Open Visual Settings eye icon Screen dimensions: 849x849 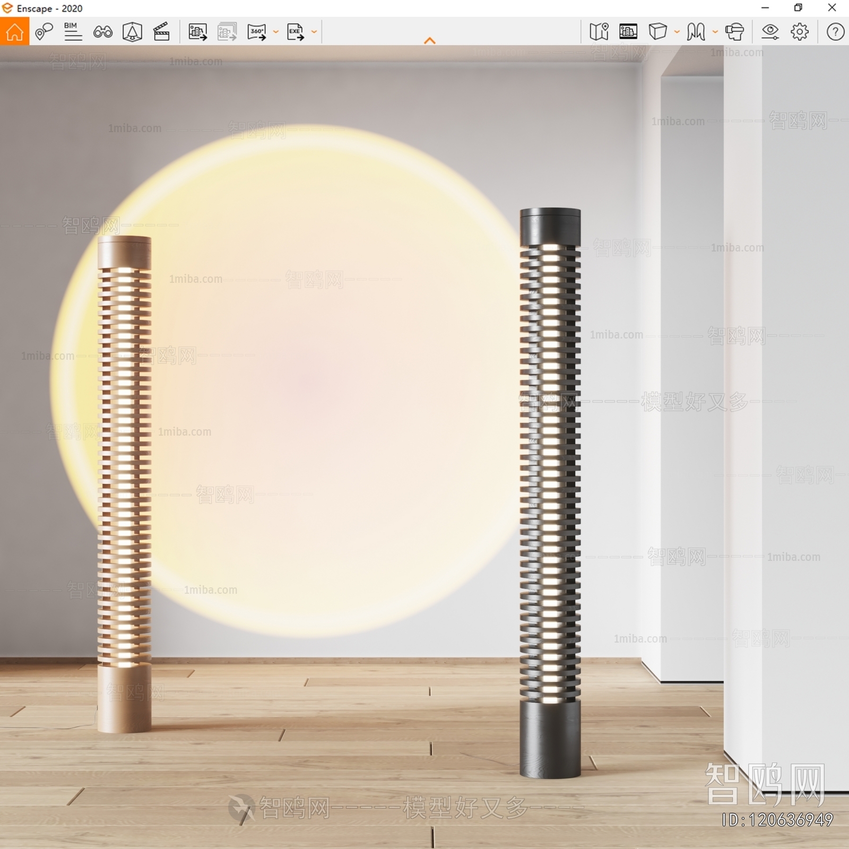click(770, 32)
